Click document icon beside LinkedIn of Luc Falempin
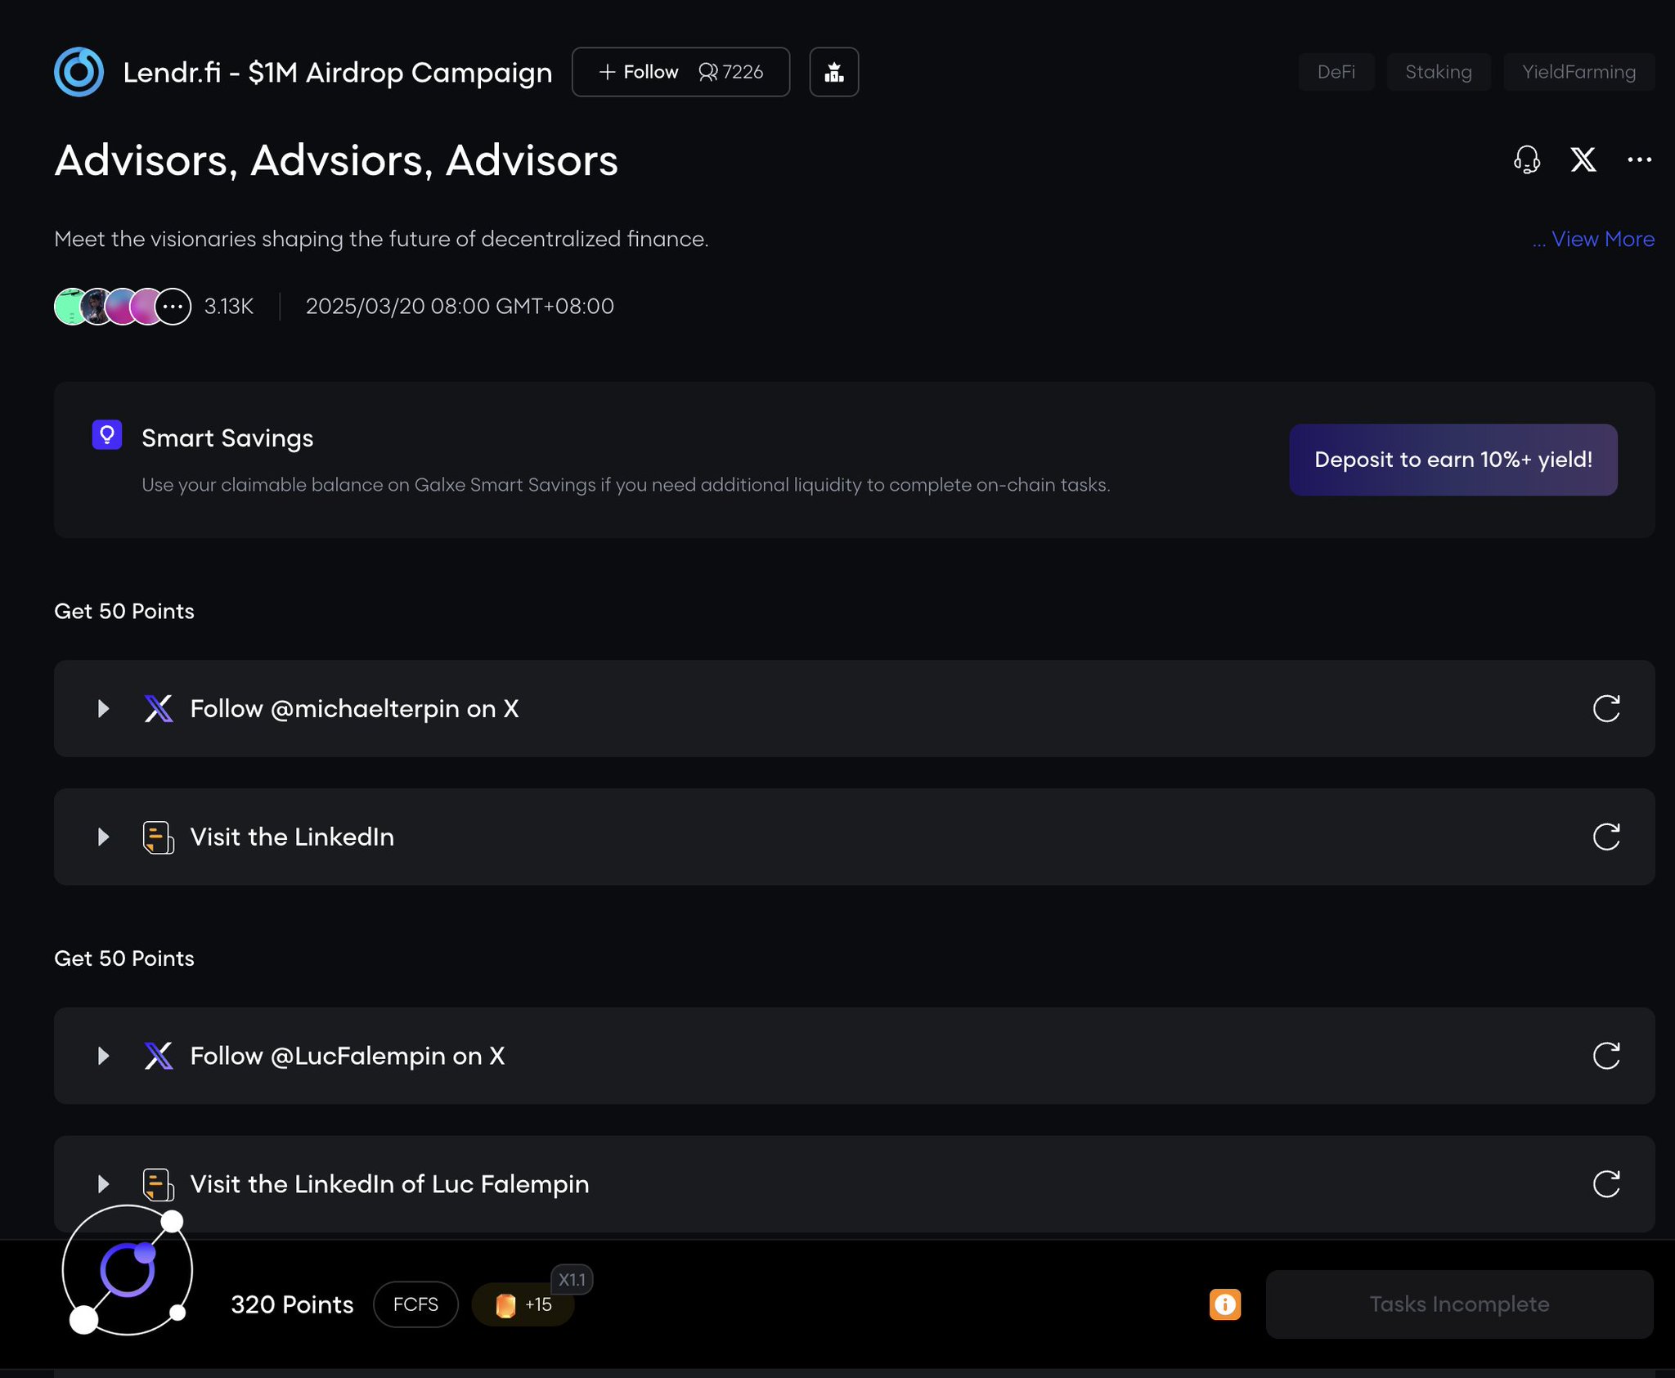 [x=159, y=1184]
